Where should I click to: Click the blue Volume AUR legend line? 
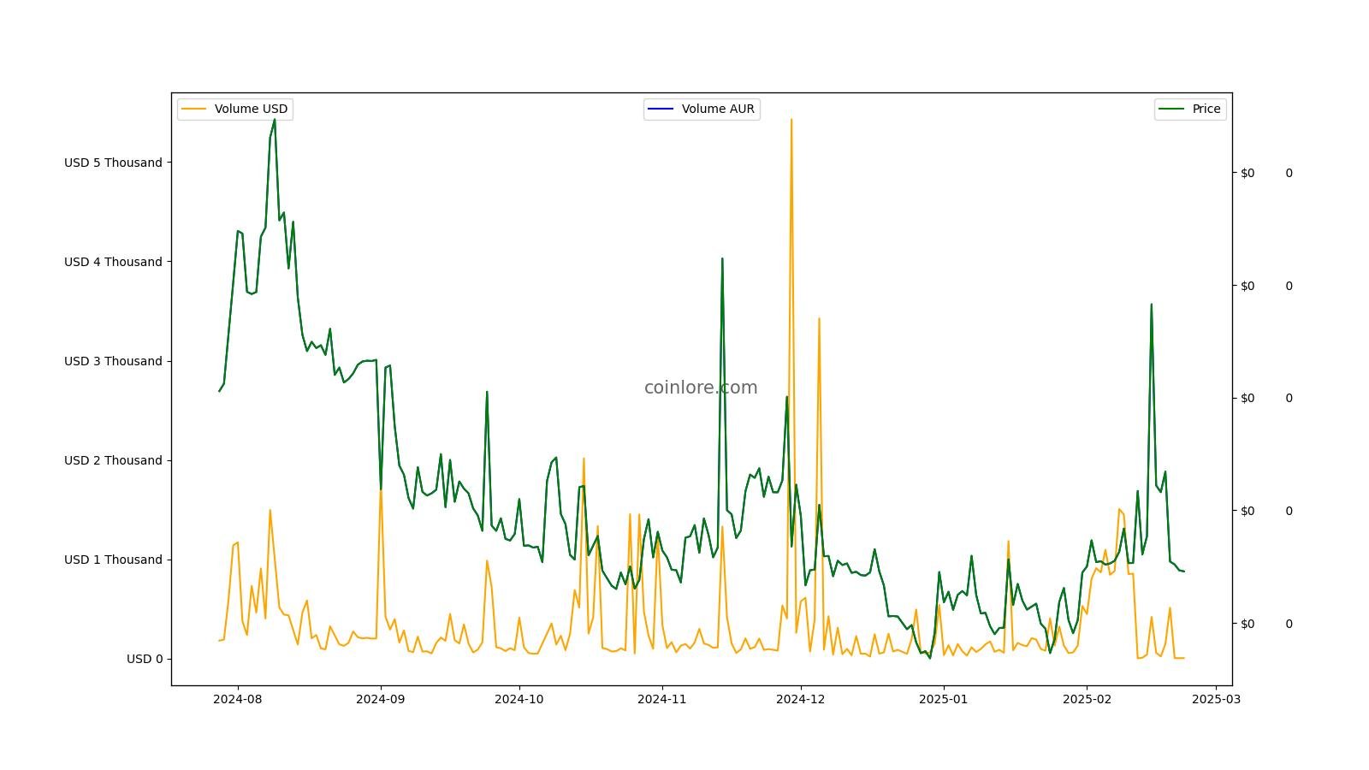661,109
